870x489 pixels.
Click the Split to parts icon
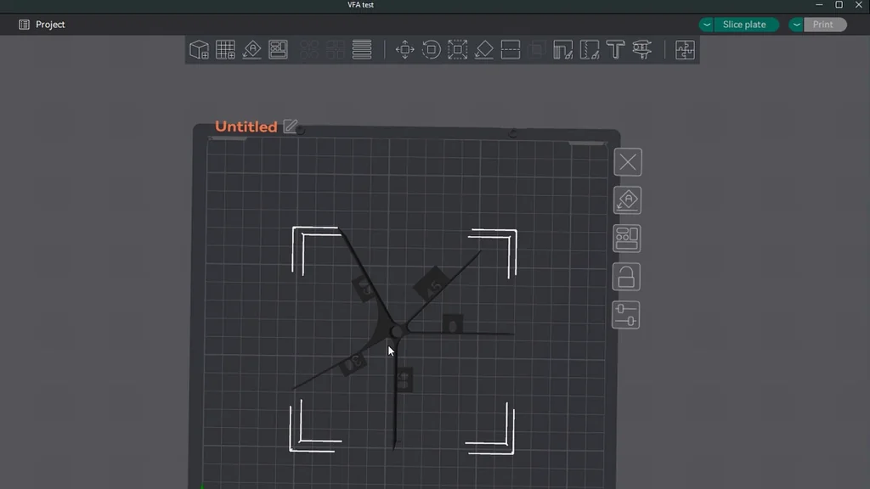click(x=335, y=50)
